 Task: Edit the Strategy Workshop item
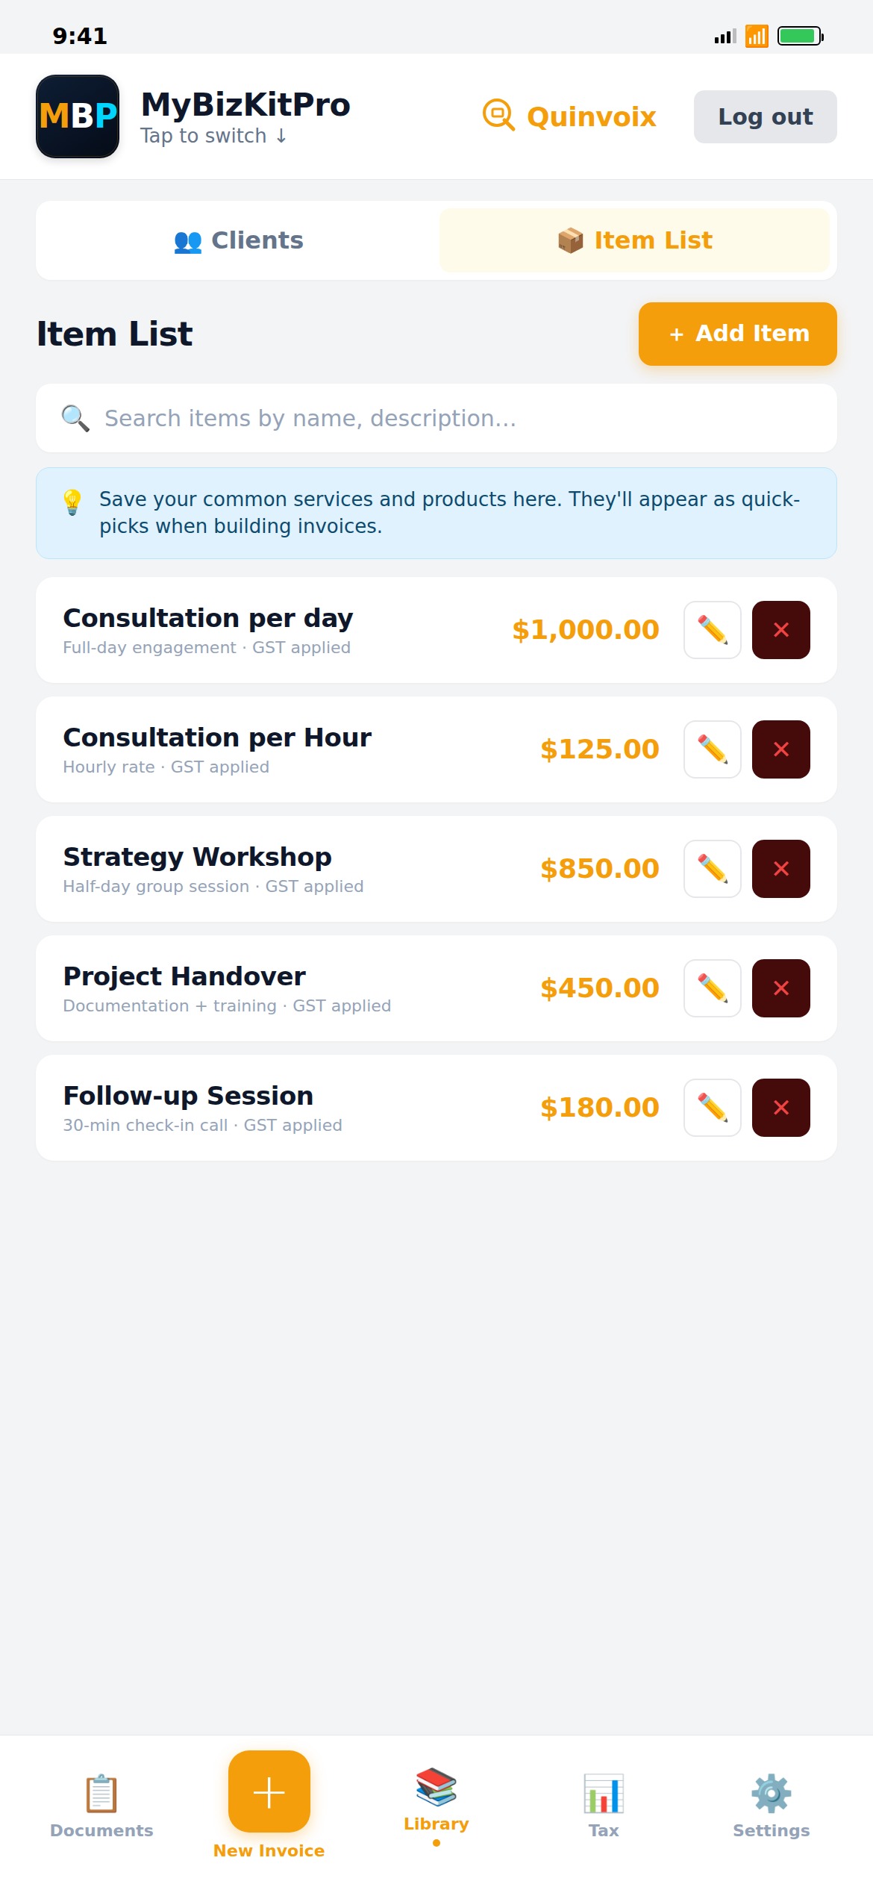[712, 869]
